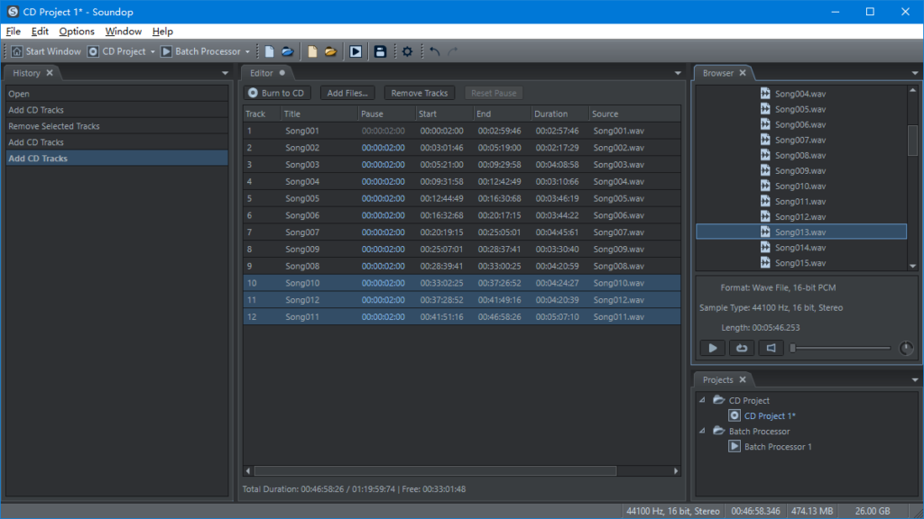924x519 pixels.
Task: Click the Burn to CD button
Action: [275, 92]
